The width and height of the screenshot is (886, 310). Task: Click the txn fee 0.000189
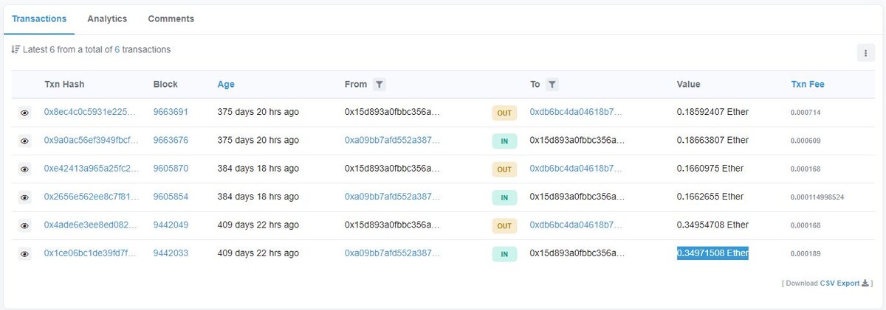click(x=806, y=254)
